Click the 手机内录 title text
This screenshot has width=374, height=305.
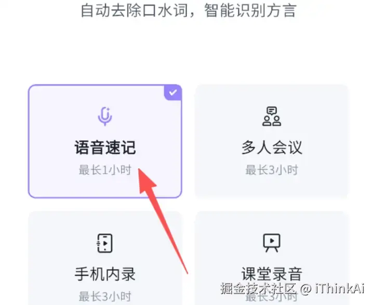tap(105, 274)
